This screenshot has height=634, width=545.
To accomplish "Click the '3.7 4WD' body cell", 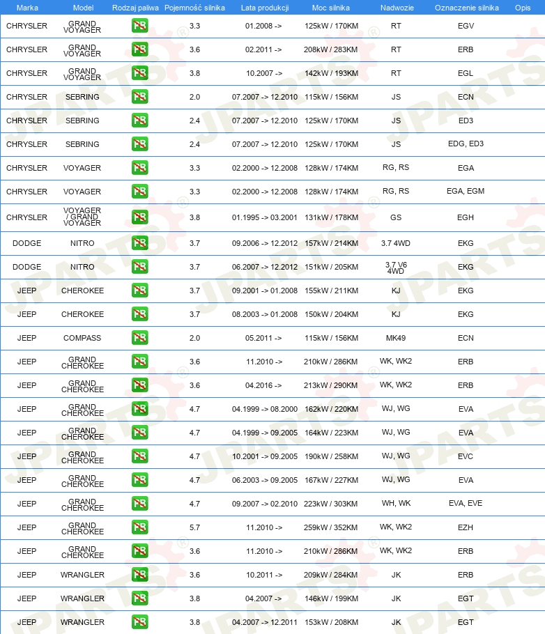I will point(396,243).
